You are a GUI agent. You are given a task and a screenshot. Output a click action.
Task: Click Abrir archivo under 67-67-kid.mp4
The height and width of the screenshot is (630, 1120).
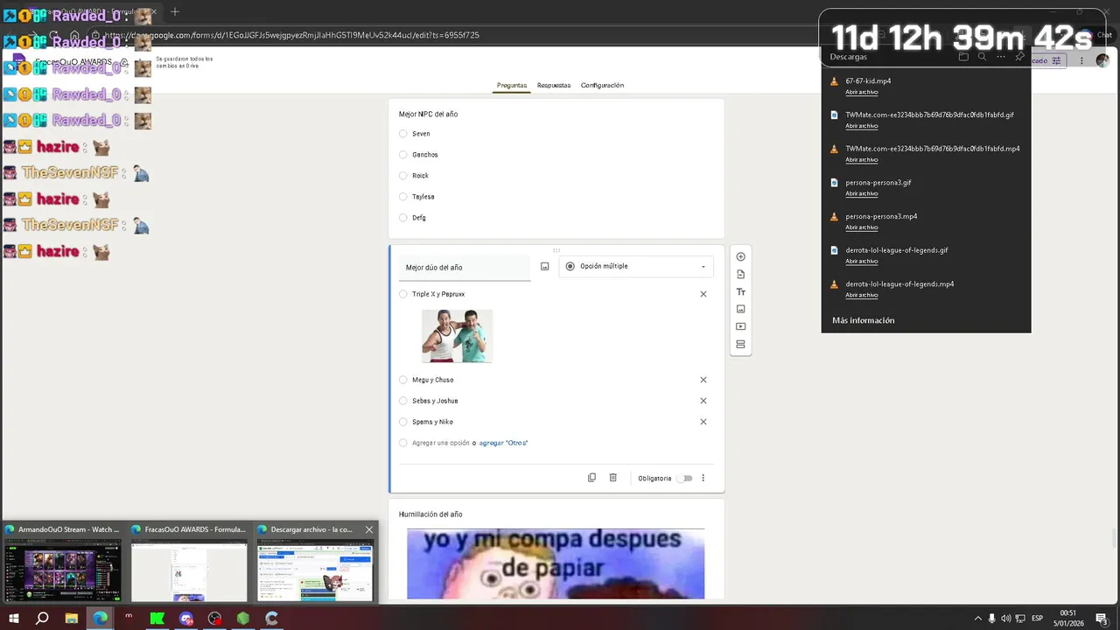coord(862,92)
